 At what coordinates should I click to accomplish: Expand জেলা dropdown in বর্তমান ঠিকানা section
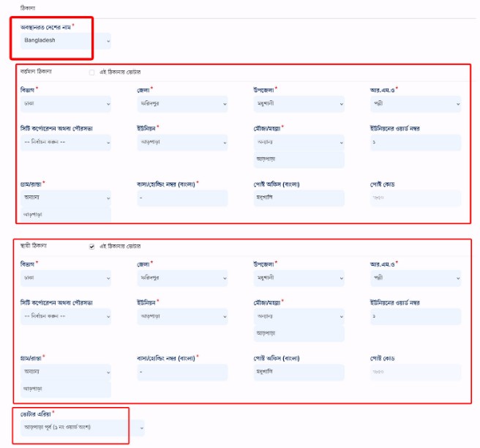(x=182, y=104)
